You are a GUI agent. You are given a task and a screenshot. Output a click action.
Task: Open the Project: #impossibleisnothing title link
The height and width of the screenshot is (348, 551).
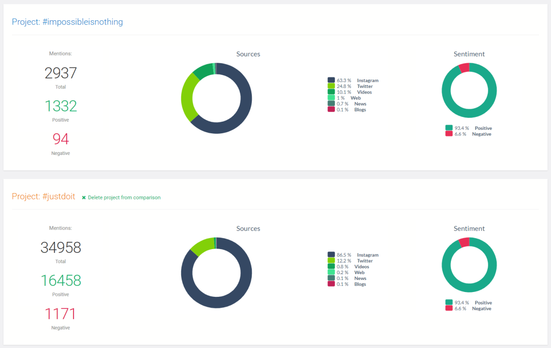click(x=68, y=22)
